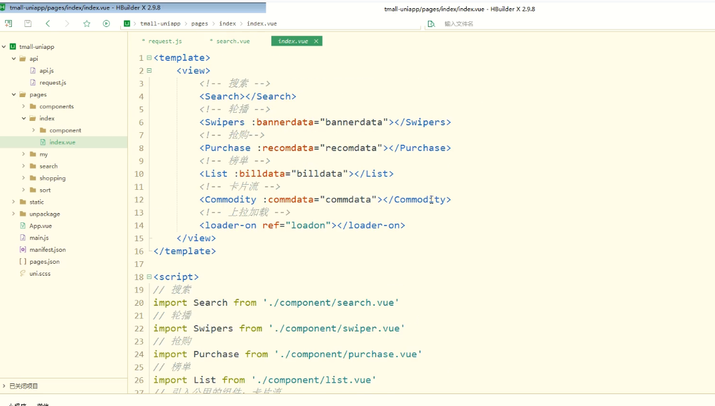Screen dimensions: 715x406
Task: Open main.js from the file tree
Action: (39, 238)
